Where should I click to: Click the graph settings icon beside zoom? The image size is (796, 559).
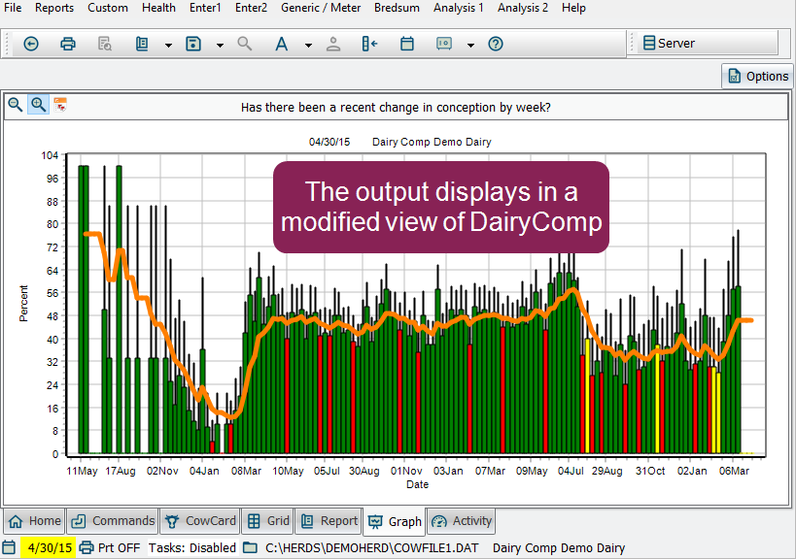click(60, 105)
